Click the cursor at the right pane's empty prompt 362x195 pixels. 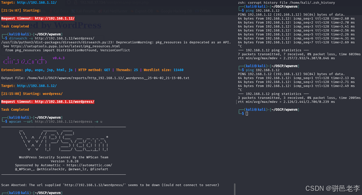[x=247, y=113]
